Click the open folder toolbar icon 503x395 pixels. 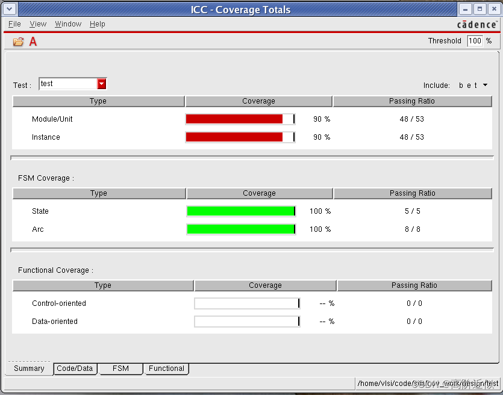click(x=18, y=42)
